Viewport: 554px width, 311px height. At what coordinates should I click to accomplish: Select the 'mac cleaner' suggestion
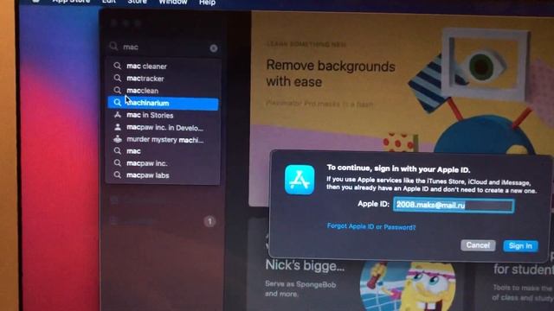163,66
